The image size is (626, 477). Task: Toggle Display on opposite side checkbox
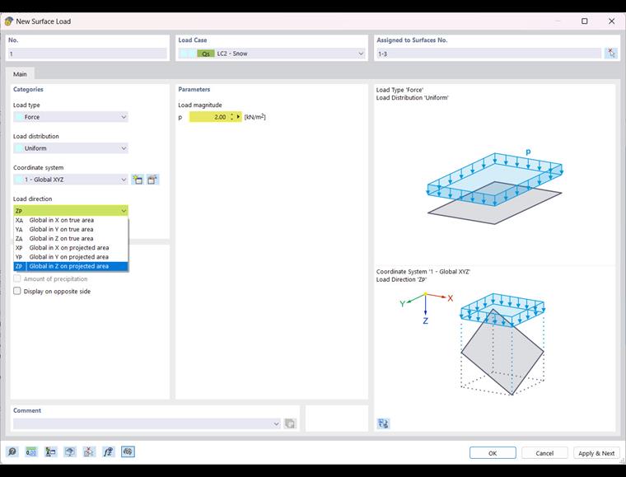point(16,291)
